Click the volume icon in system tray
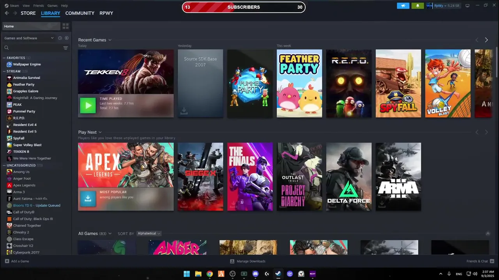This screenshot has width=499, height=280. tap(475, 274)
